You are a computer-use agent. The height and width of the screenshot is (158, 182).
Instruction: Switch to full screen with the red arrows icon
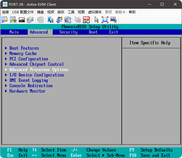105,20
